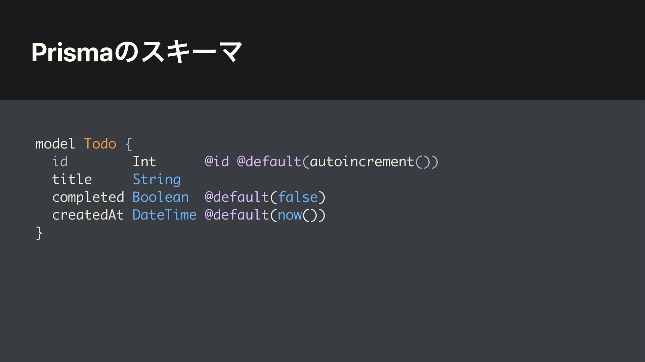Screen dimensions: 645x362
Task: Click the "Int" type
Action: click(x=144, y=162)
